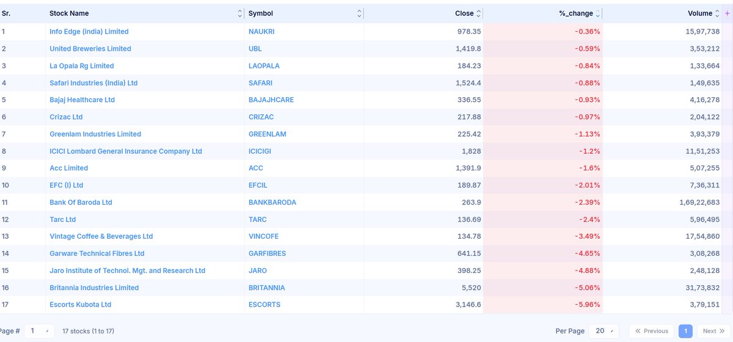This screenshot has width=733, height=342.
Task: Go to Next page
Action: click(713, 331)
